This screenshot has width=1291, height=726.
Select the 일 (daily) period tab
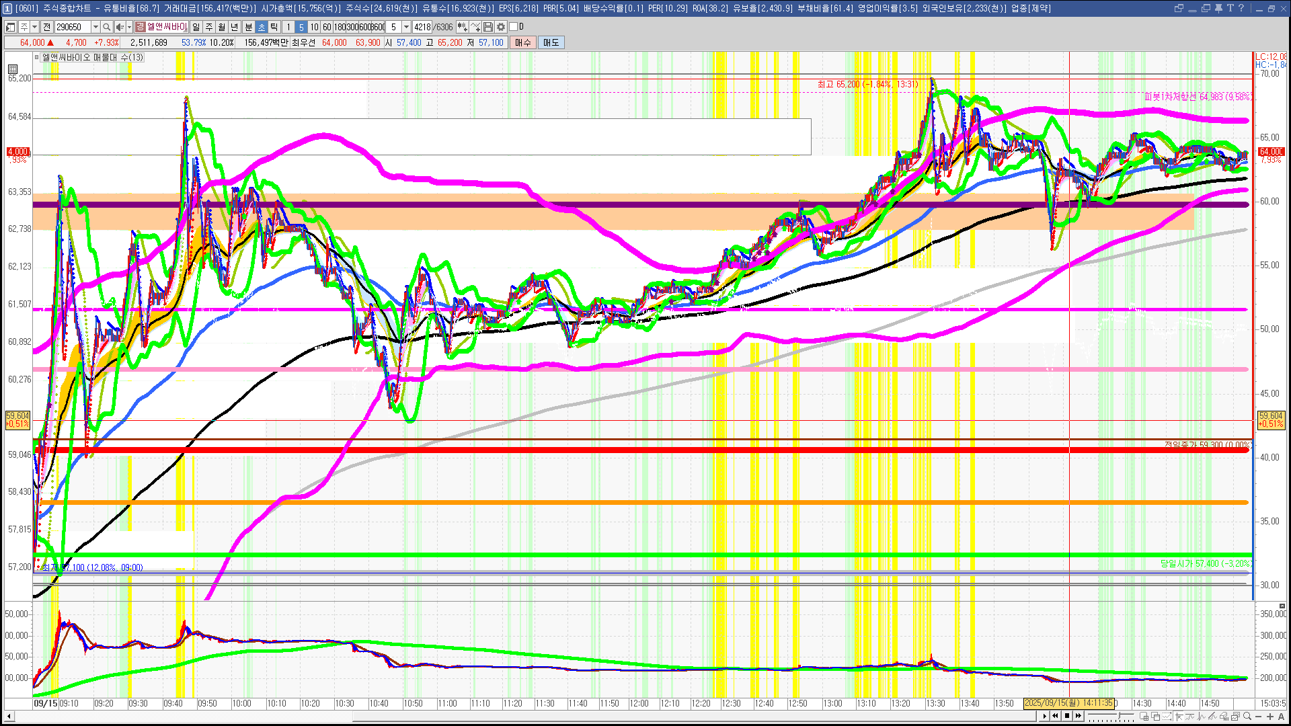coord(196,27)
